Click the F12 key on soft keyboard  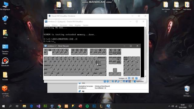coord(104,53)
